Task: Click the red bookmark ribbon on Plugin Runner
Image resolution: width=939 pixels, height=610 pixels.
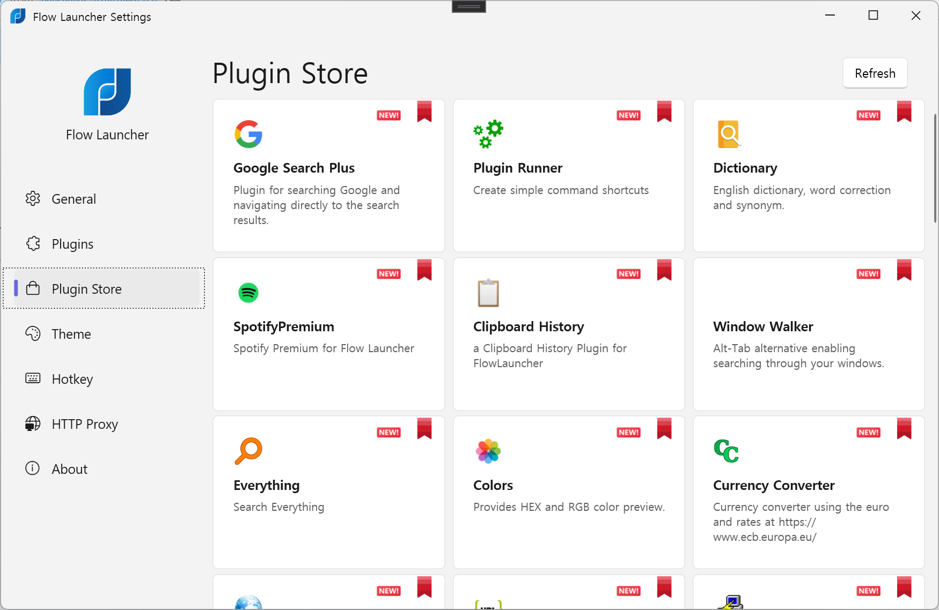Action: click(x=664, y=111)
